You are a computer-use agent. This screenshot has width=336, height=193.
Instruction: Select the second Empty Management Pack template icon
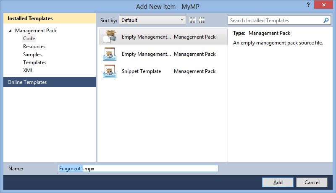(110, 54)
